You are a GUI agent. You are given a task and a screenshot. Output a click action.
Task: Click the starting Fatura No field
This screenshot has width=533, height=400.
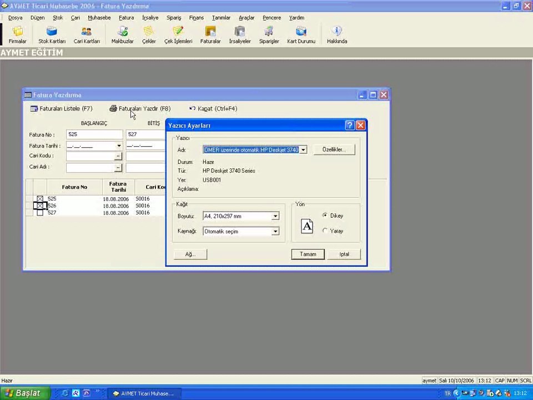pos(94,134)
